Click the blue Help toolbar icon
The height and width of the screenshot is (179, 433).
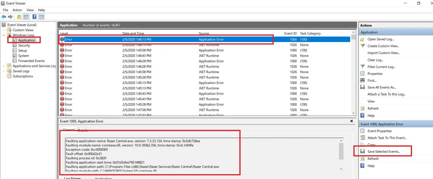[x=34, y=17]
